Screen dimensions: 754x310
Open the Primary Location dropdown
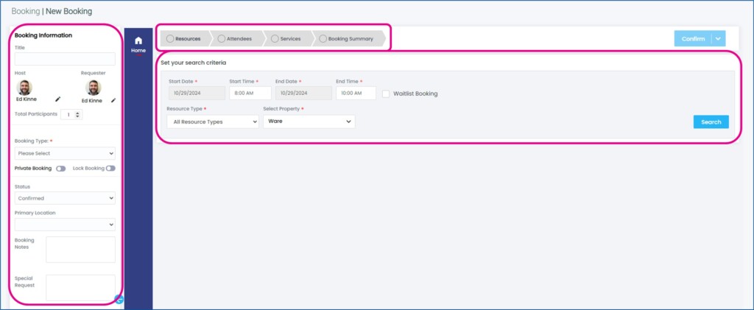(65, 225)
